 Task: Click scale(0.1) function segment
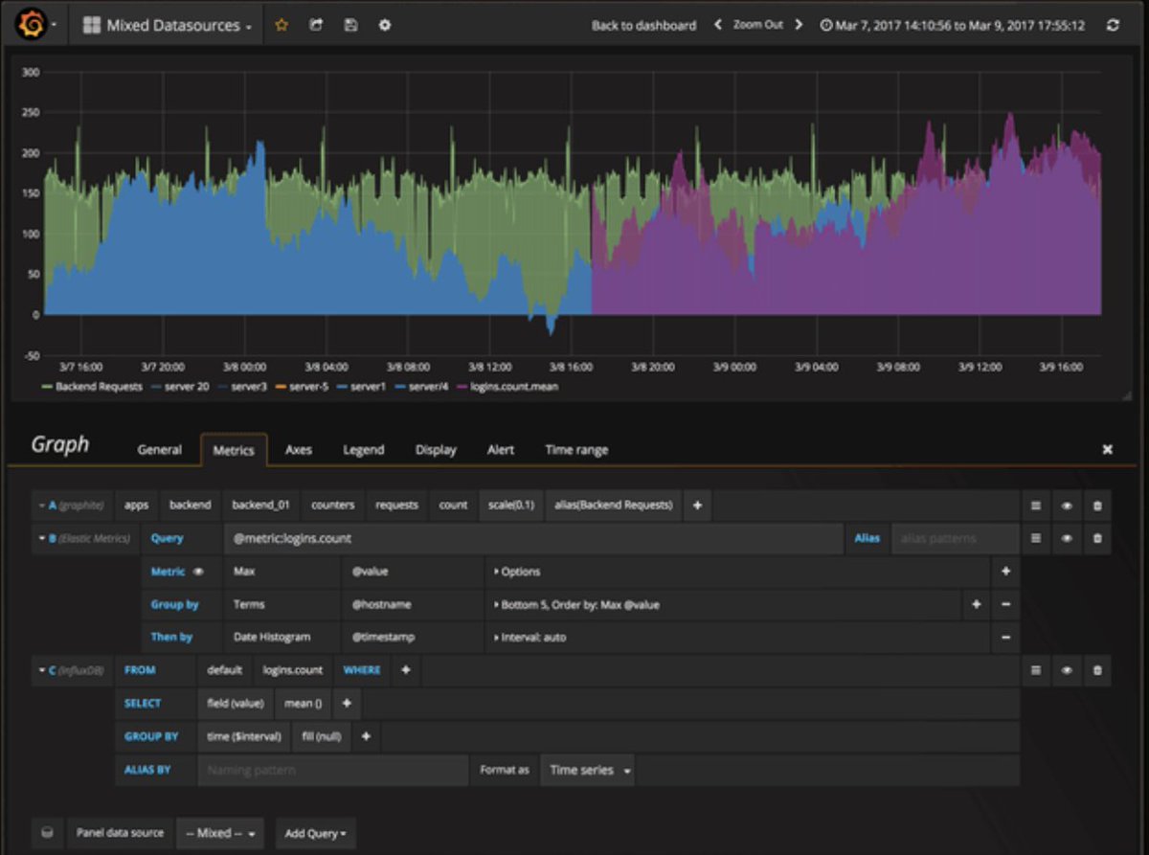click(510, 505)
